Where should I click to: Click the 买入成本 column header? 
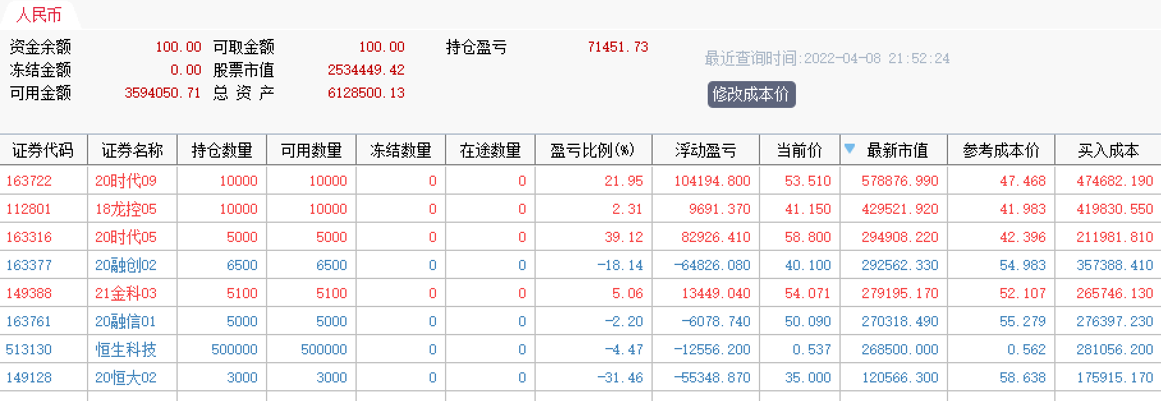(x=1108, y=151)
